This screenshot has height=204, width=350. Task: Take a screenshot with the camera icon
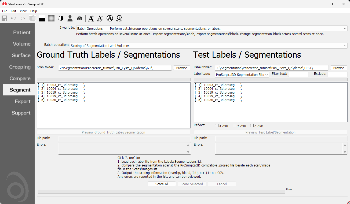click(x=79, y=18)
